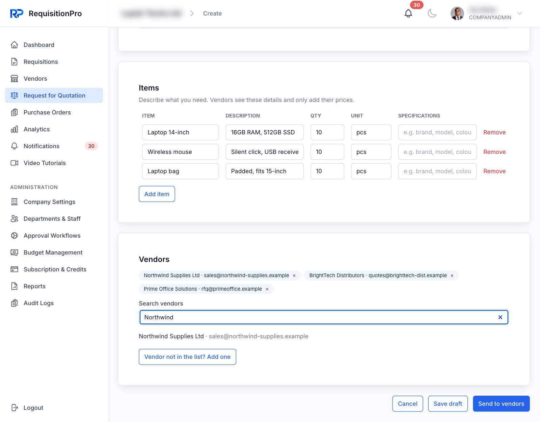
Task: Click the Cancel button
Action: click(x=408, y=404)
